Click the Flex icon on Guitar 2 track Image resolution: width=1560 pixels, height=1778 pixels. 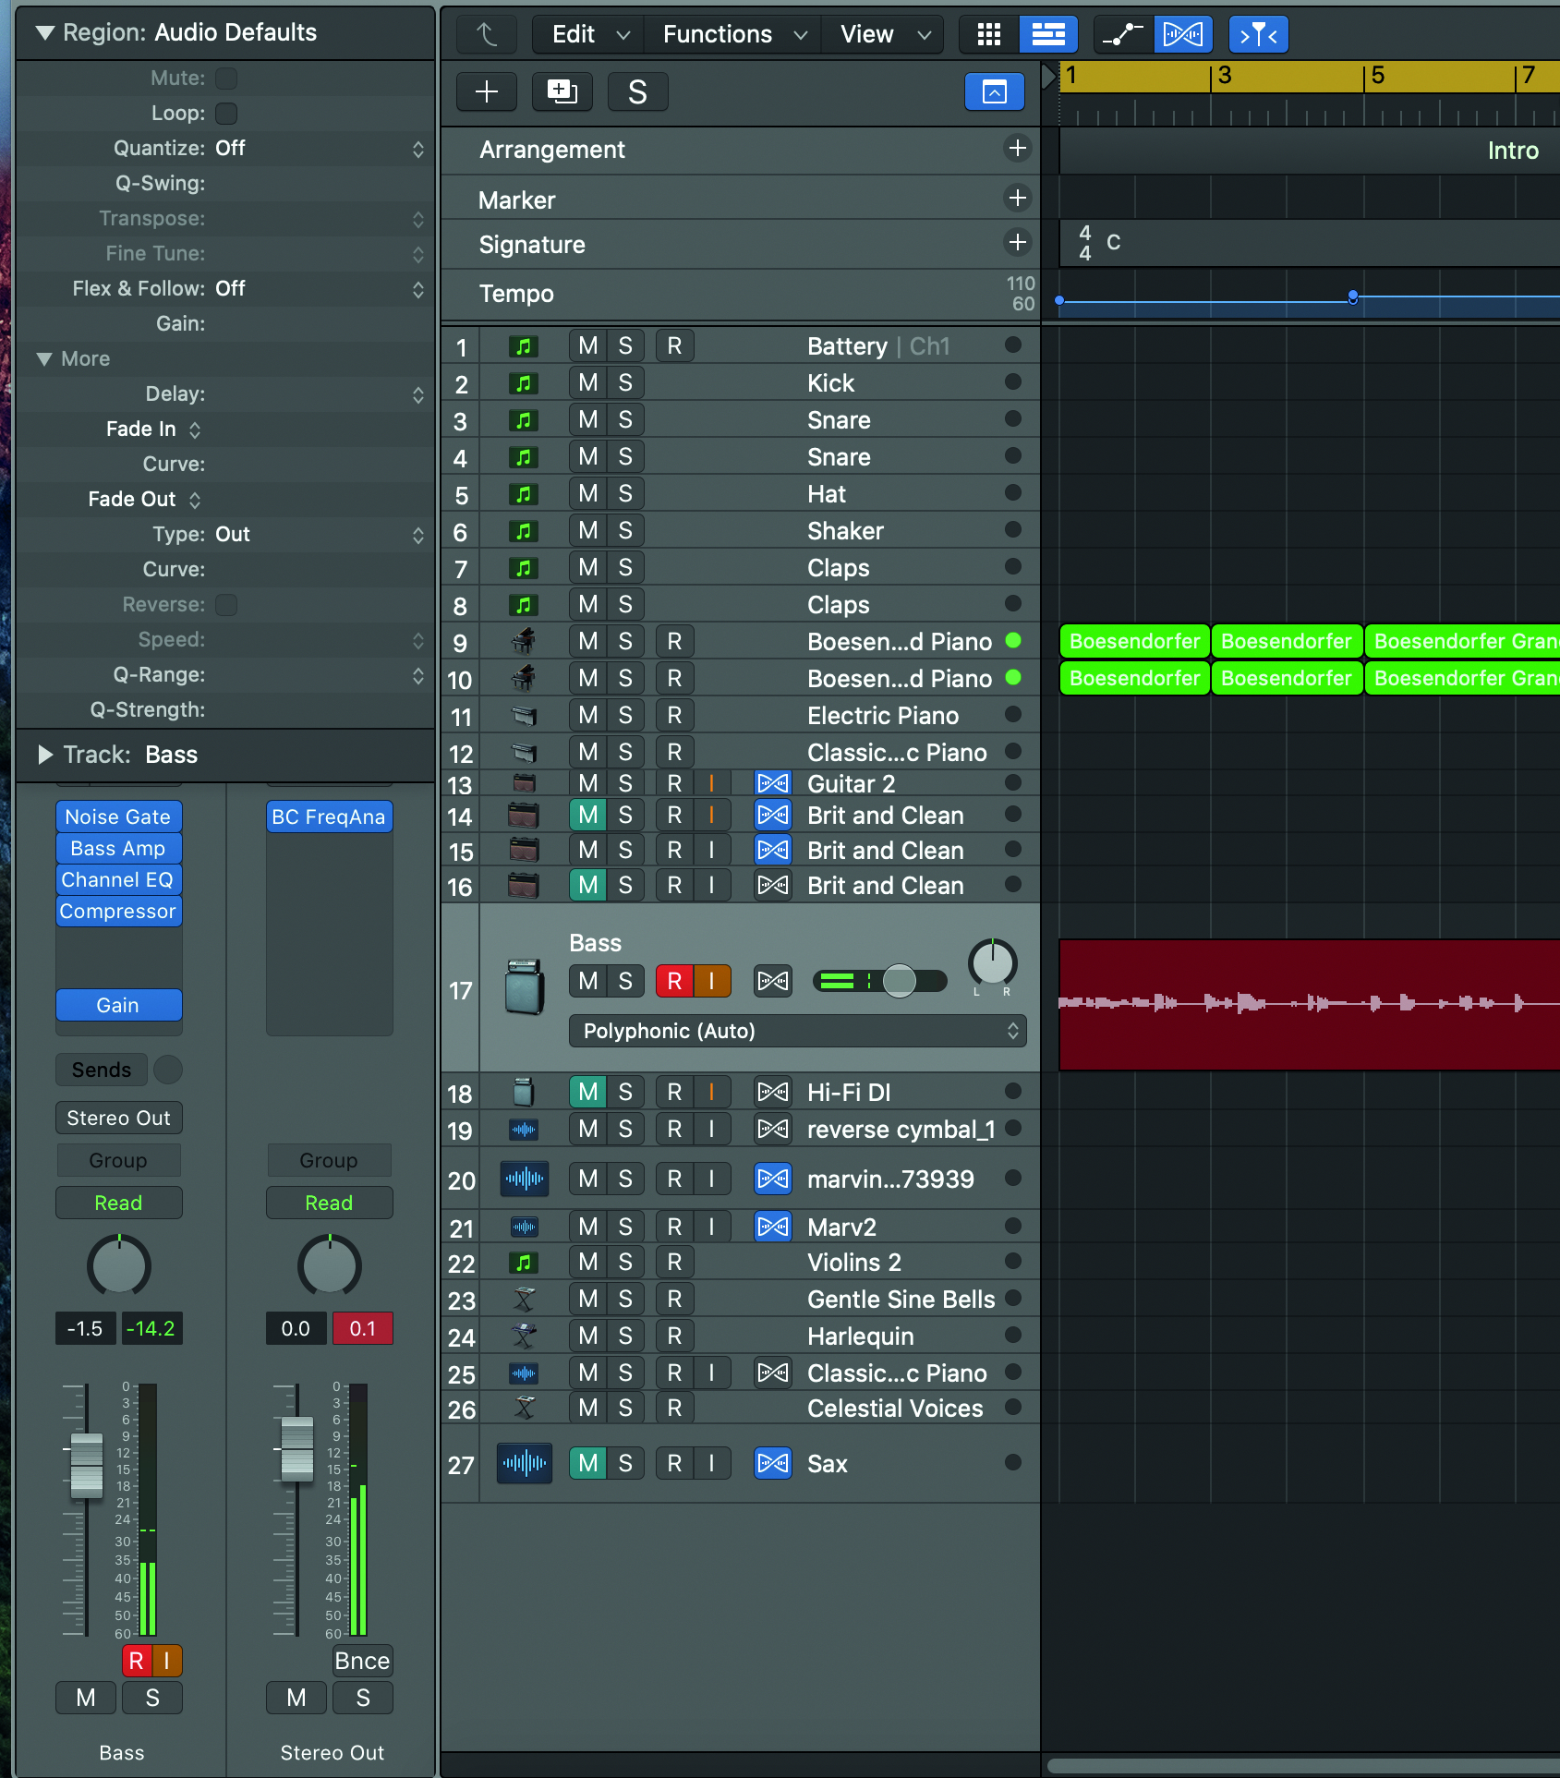[773, 783]
